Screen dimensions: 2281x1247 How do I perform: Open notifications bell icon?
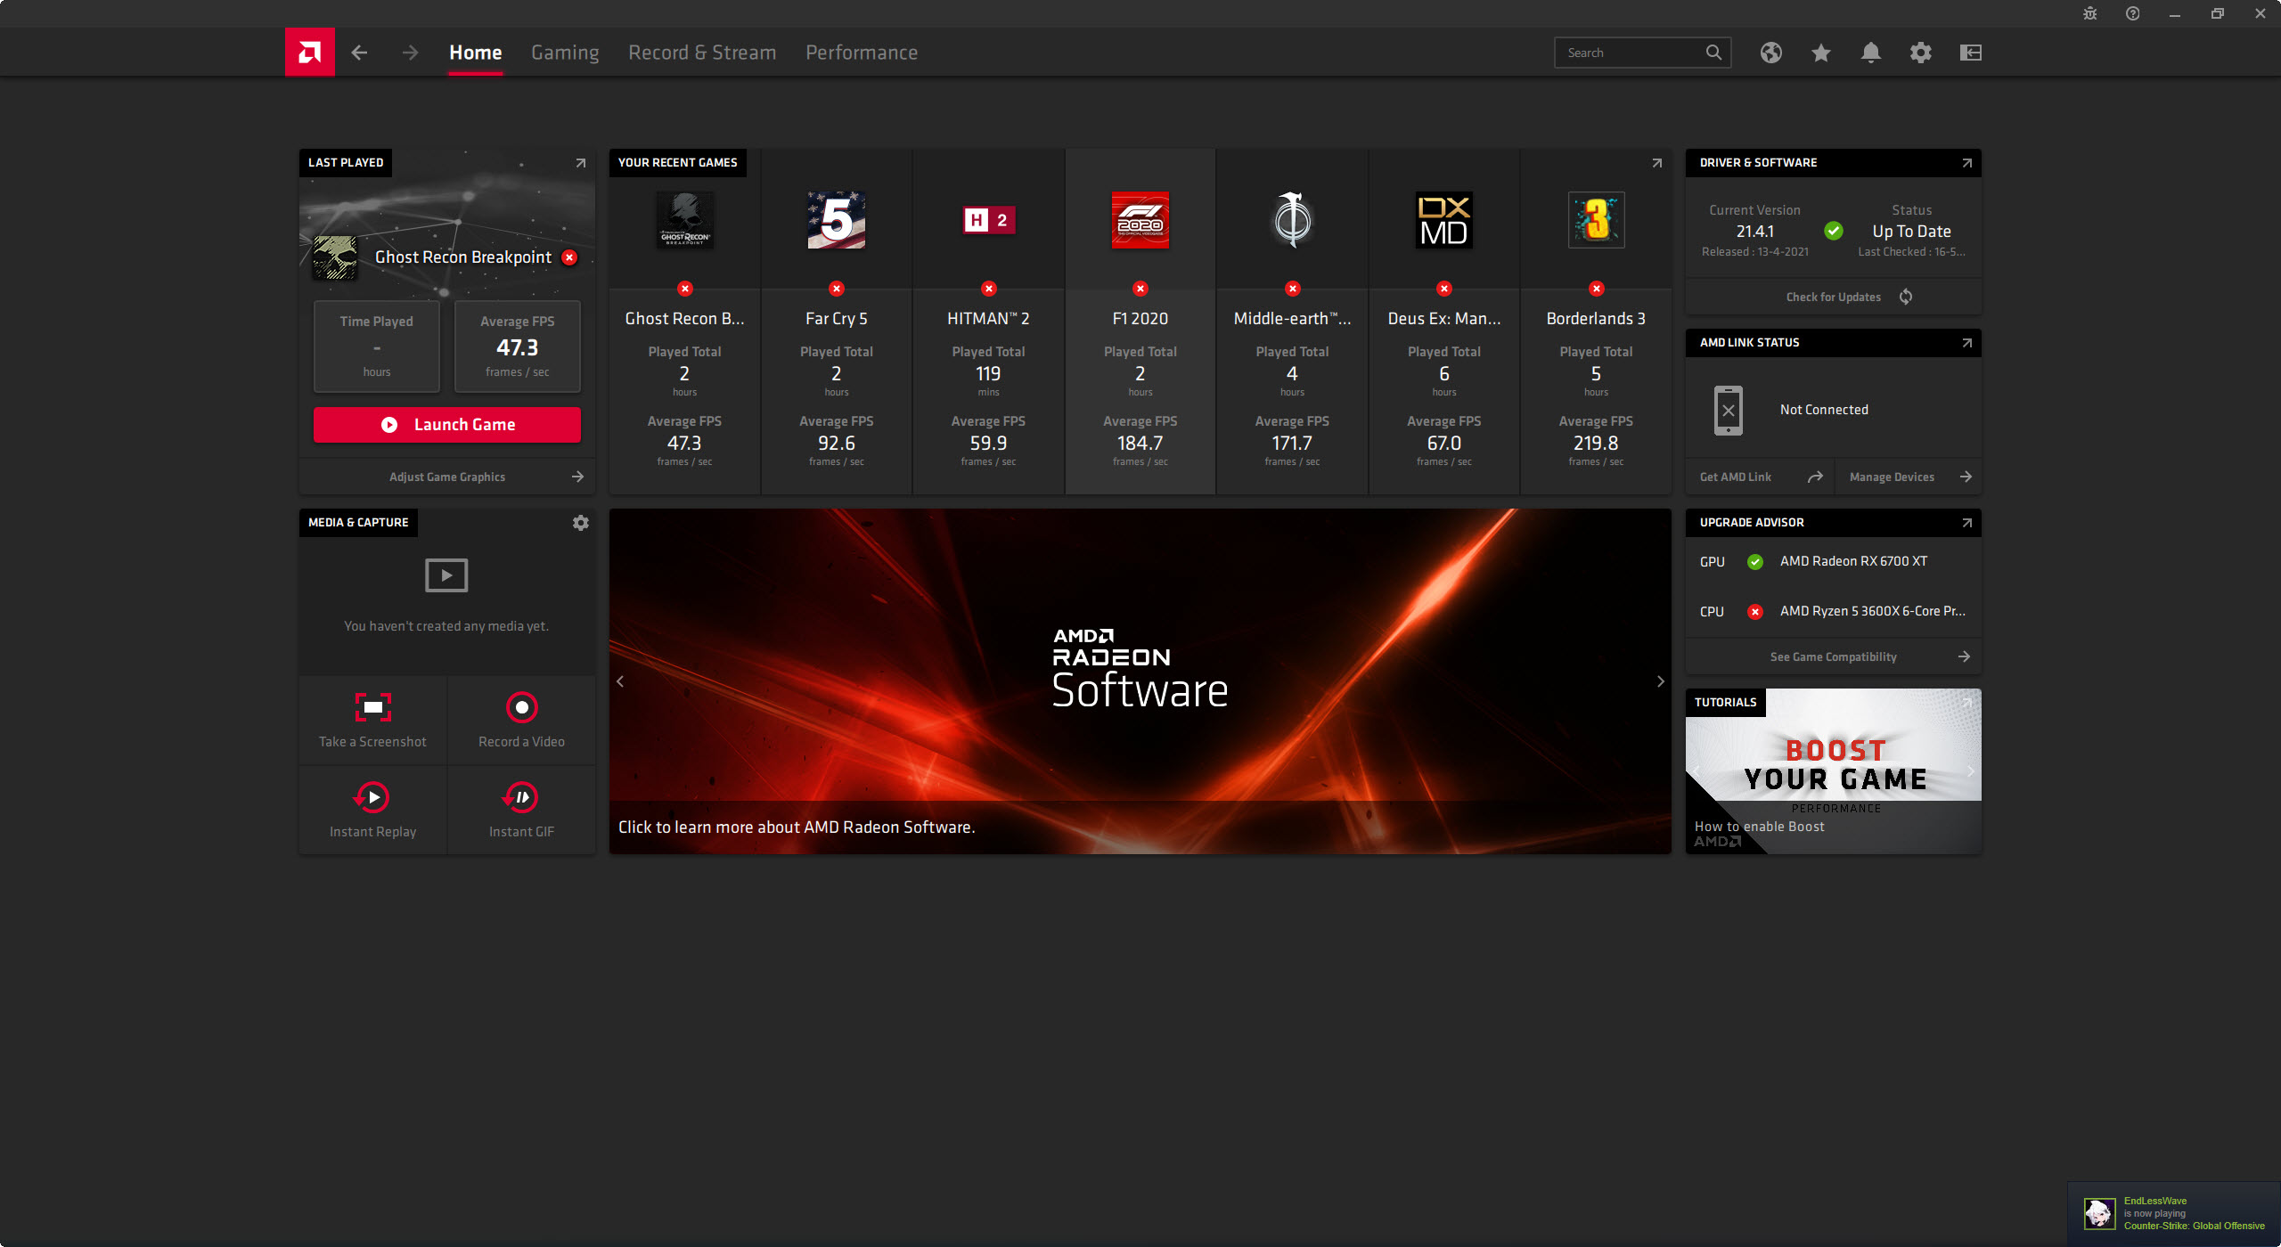pos(1871,53)
